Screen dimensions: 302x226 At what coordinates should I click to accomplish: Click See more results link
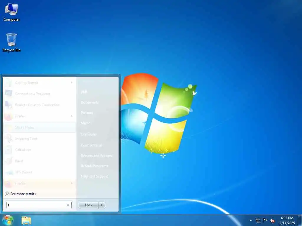tap(23, 194)
